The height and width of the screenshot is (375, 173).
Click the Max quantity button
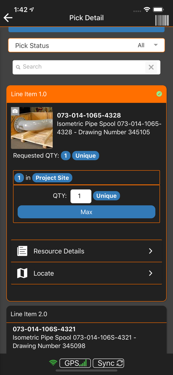(x=86, y=212)
